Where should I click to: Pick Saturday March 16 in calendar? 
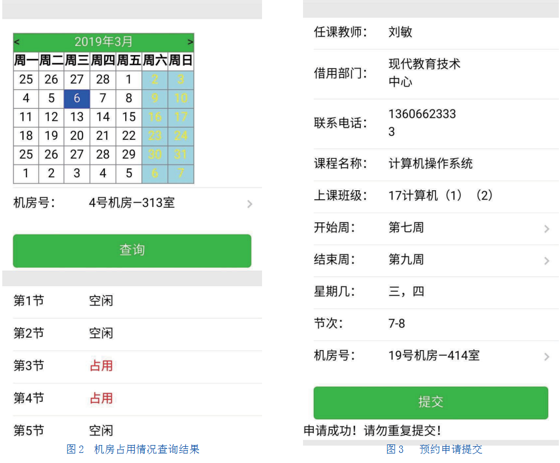click(155, 117)
